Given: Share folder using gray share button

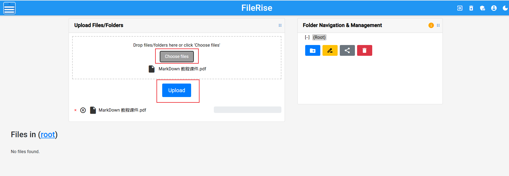Looking at the screenshot, I should tap(347, 50).
